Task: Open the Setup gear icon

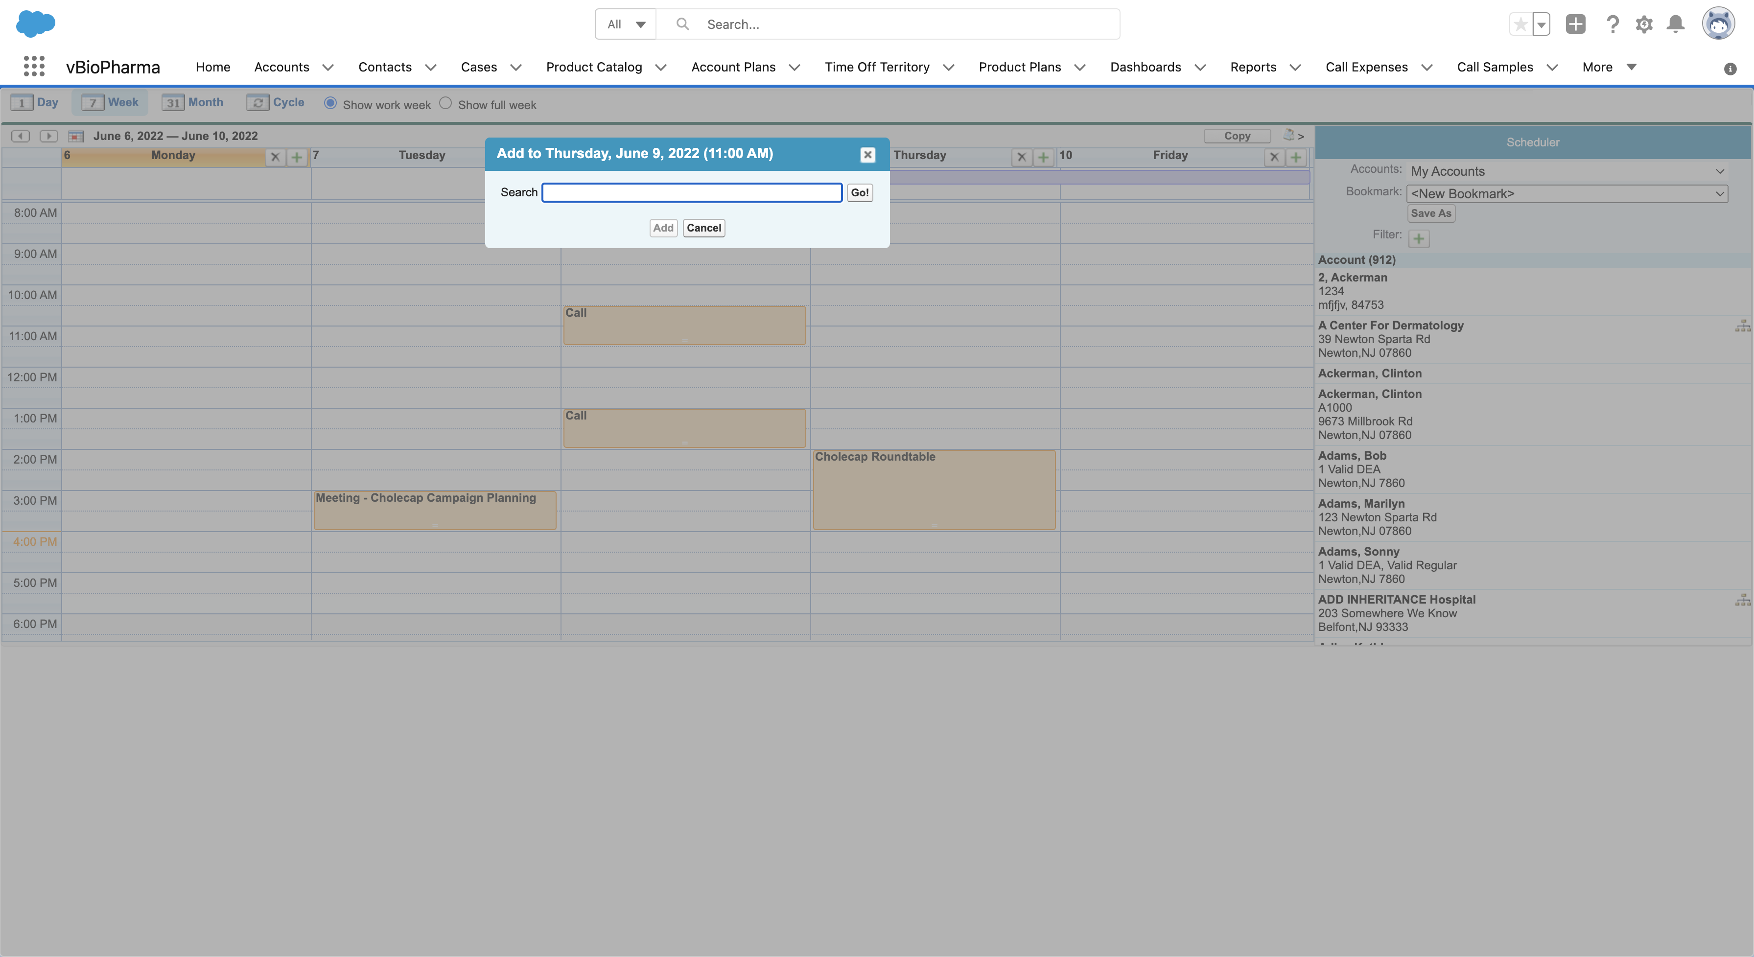Action: [1644, 24]
